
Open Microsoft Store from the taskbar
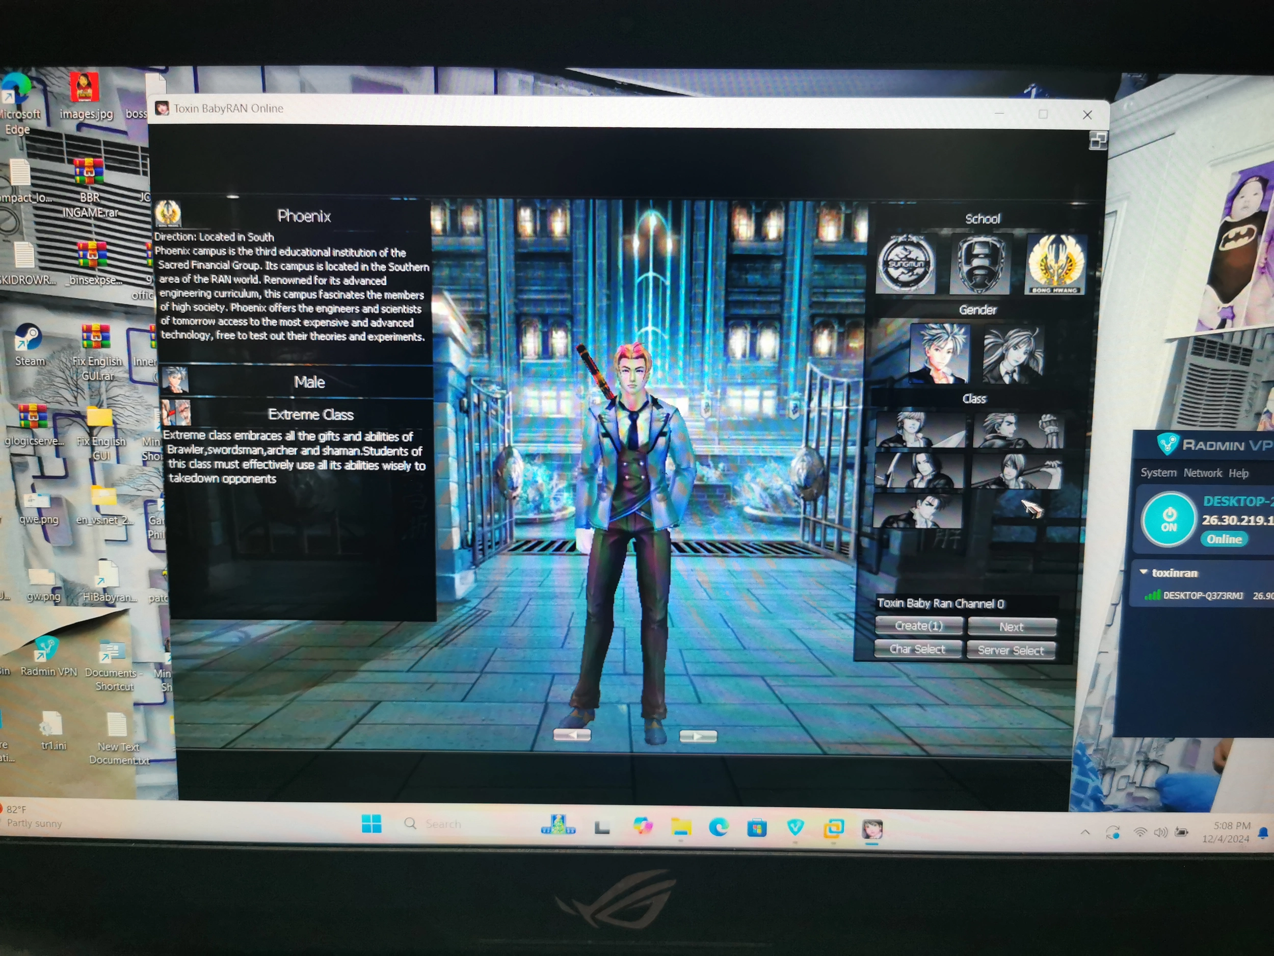pos(757,829)
